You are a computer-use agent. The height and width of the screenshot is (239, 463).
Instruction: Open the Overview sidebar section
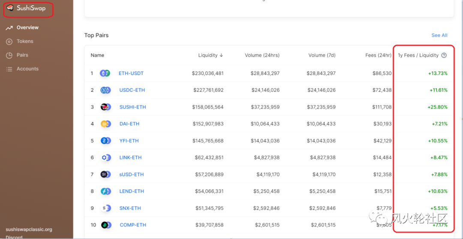pos(27,27)
